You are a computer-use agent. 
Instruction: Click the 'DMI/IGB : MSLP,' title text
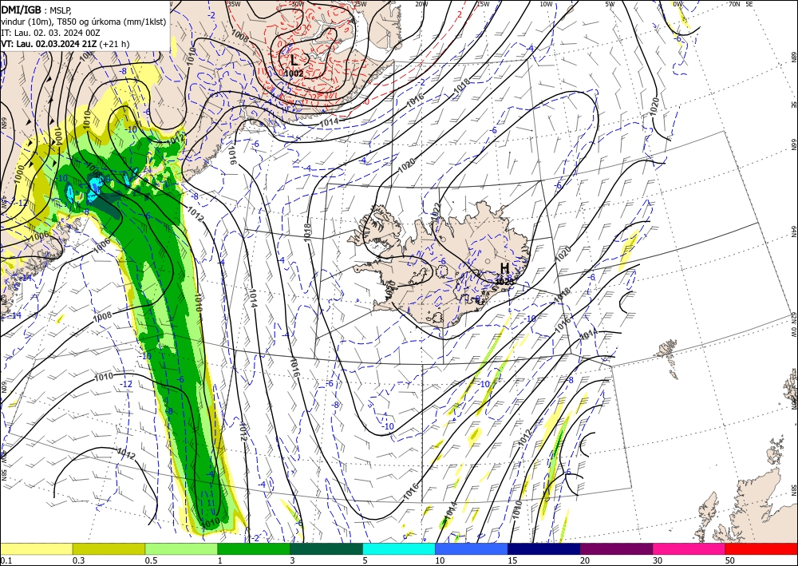tap(37, 9)
